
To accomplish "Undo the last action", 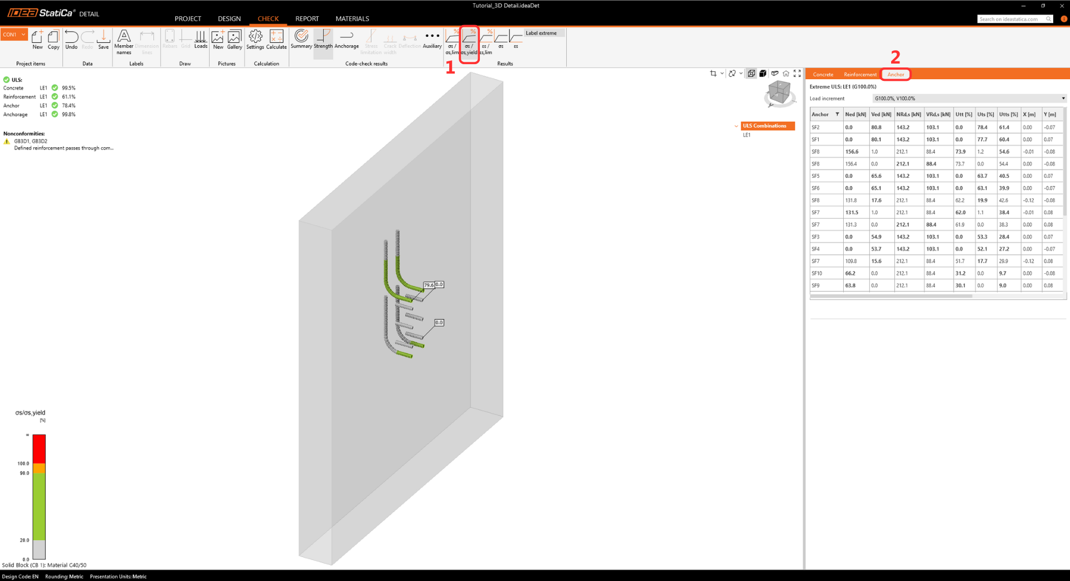I will (71, 40).
